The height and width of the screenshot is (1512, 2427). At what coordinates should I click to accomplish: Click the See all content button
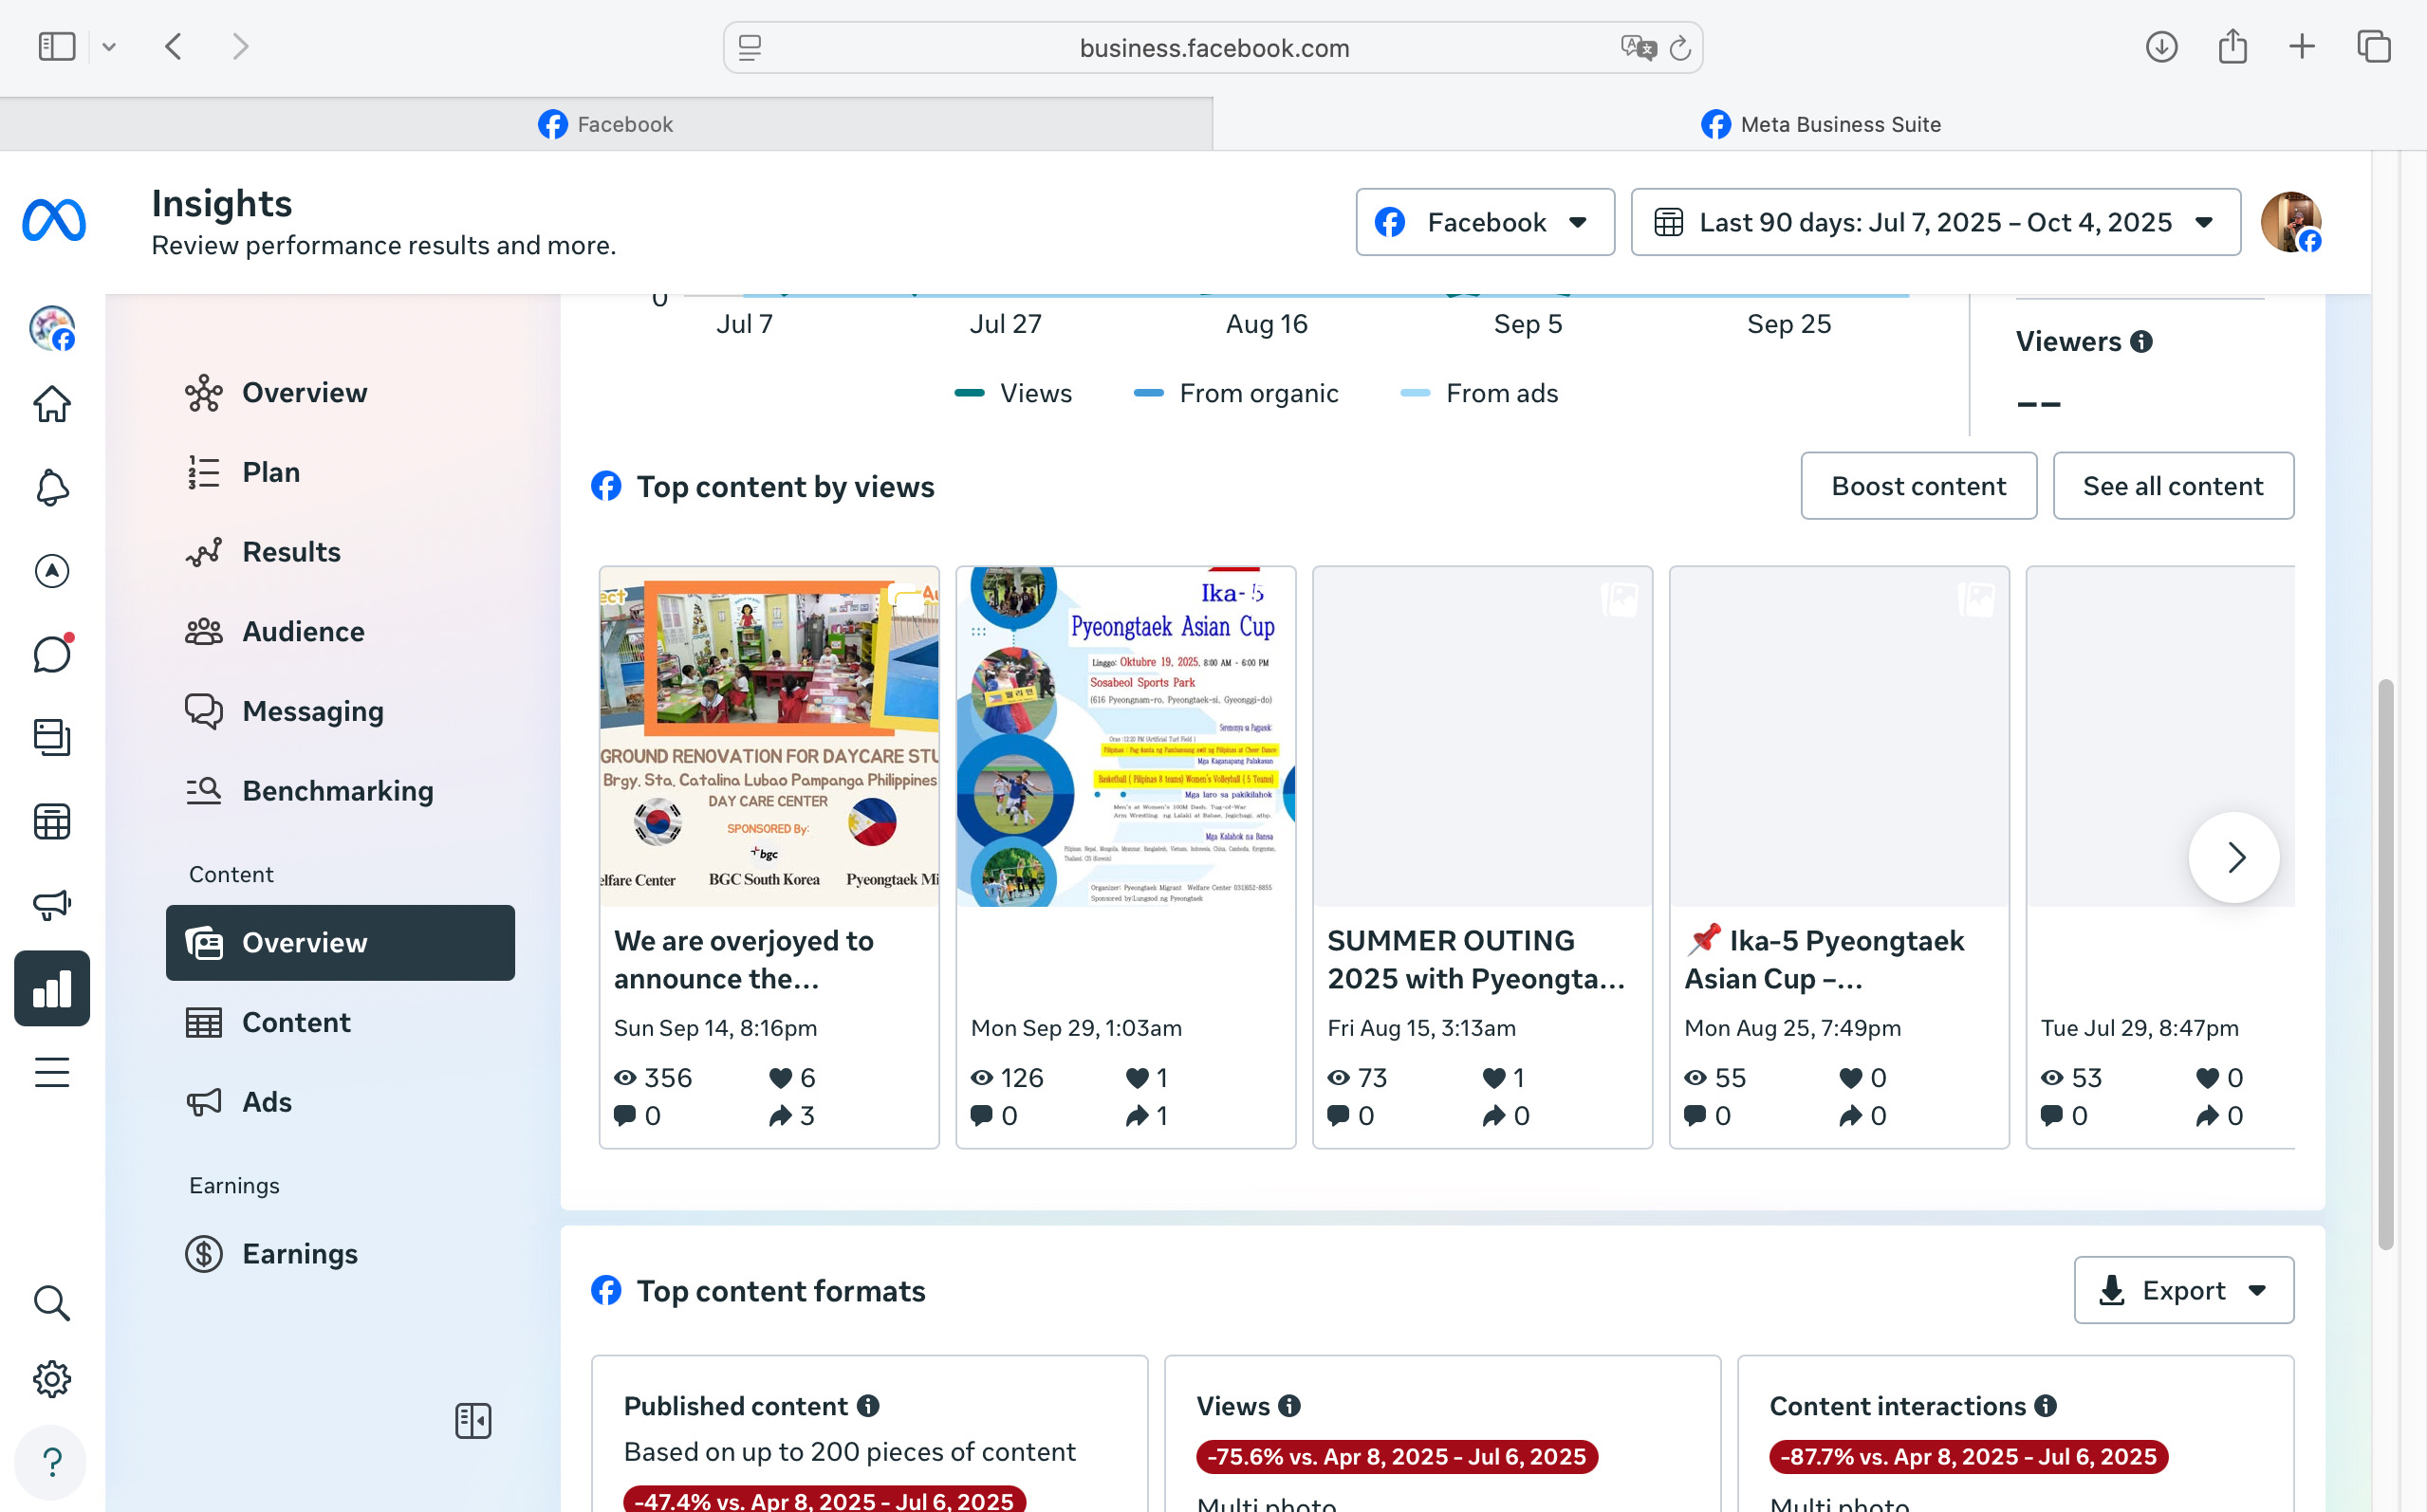tap(2172, 486)
